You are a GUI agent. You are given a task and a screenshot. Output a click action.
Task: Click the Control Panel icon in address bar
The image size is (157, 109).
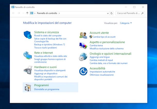[32, 13]
